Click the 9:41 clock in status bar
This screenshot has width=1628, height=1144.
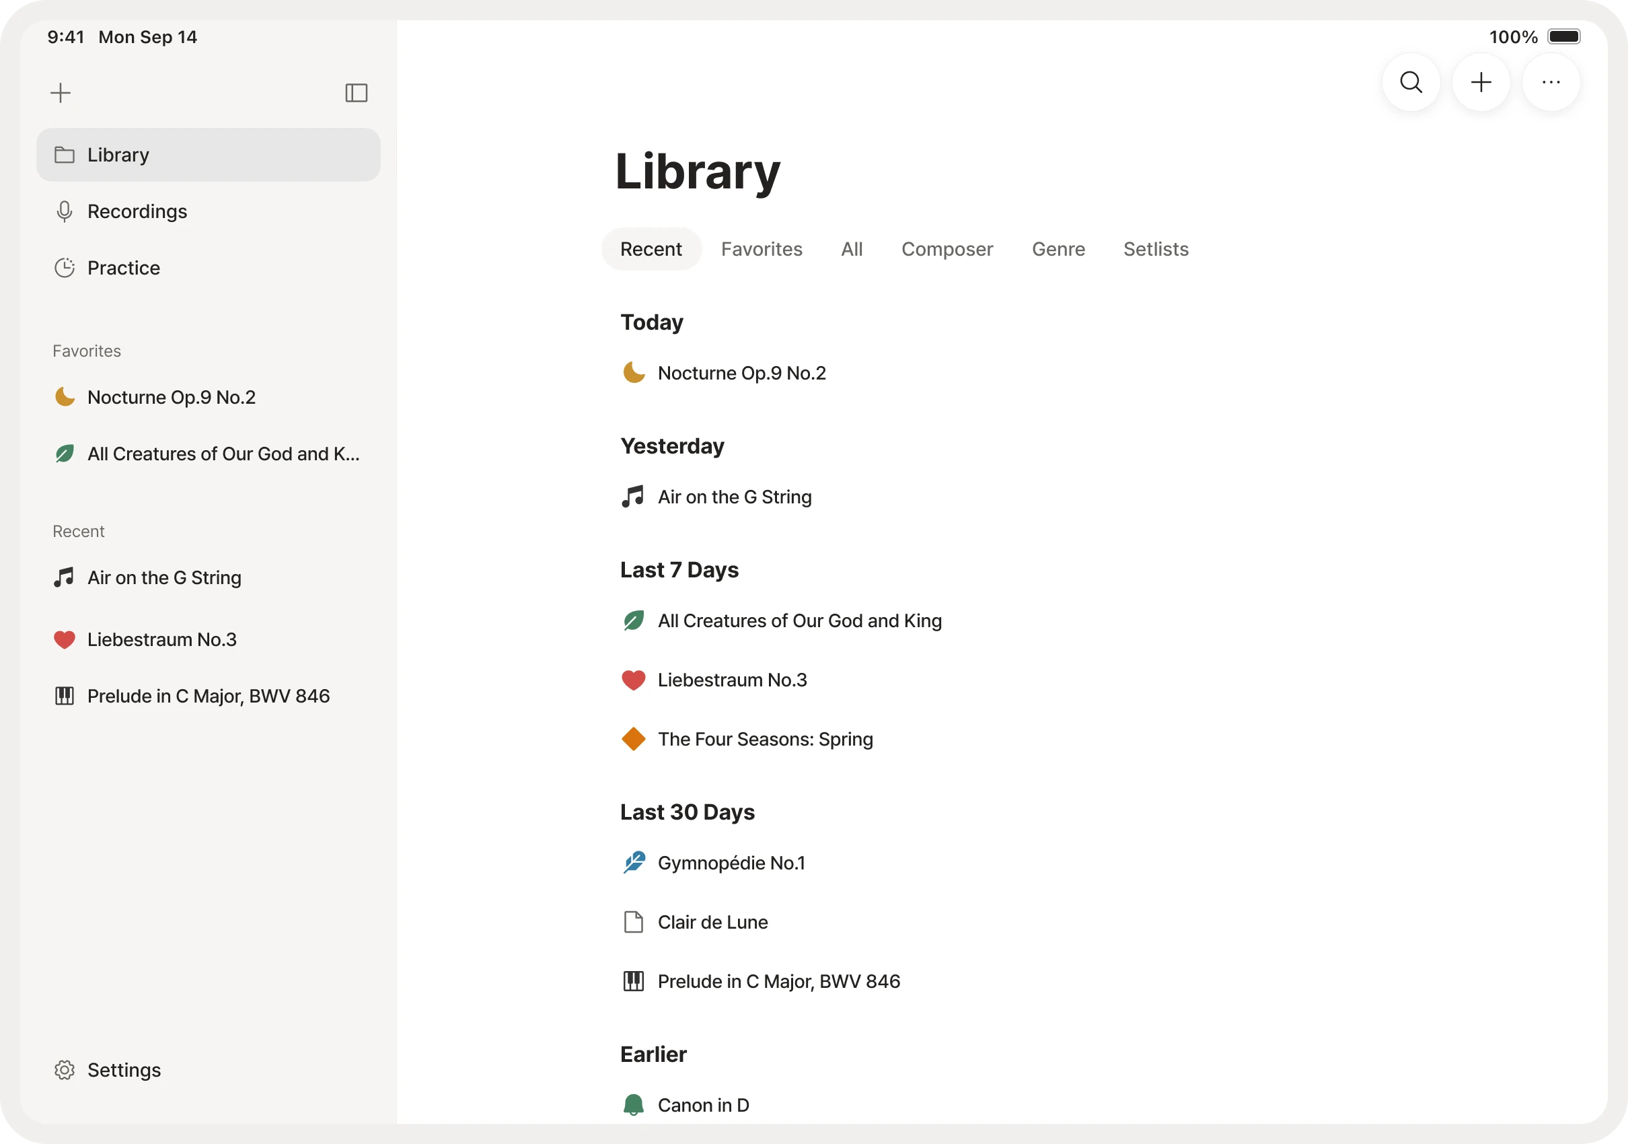coord(66,37)
